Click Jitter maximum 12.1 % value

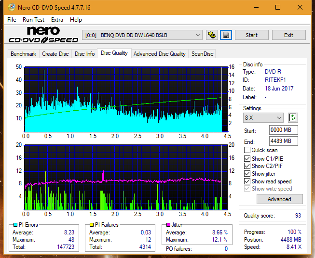click(219, 240)
